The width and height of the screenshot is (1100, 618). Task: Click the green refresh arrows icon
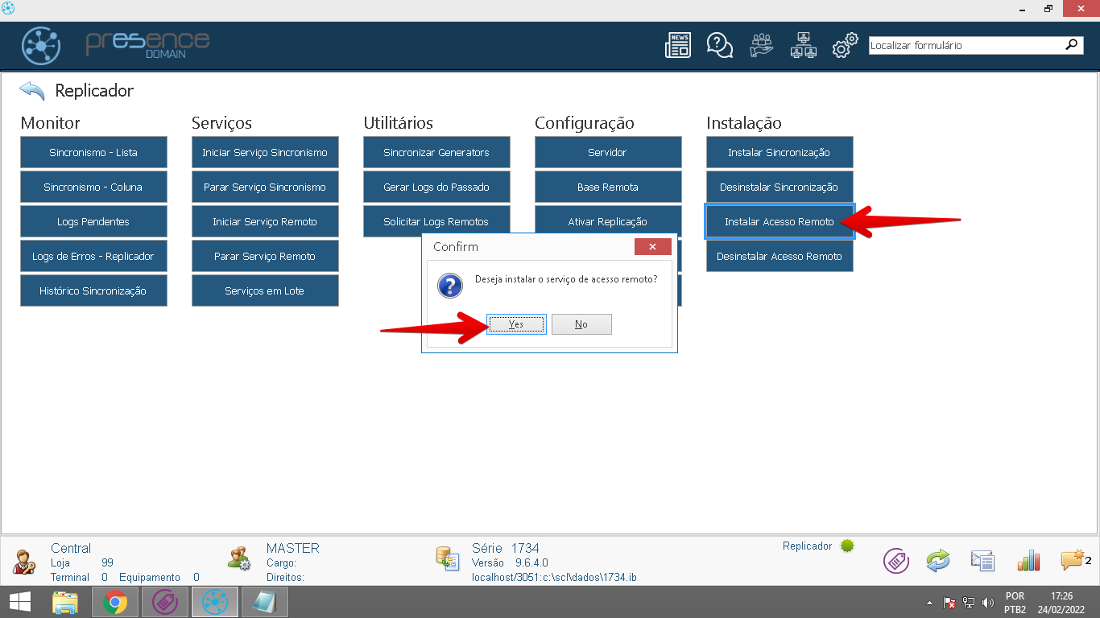point(938,560)
